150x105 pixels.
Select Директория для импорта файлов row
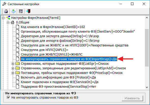[x=60, y=41]
